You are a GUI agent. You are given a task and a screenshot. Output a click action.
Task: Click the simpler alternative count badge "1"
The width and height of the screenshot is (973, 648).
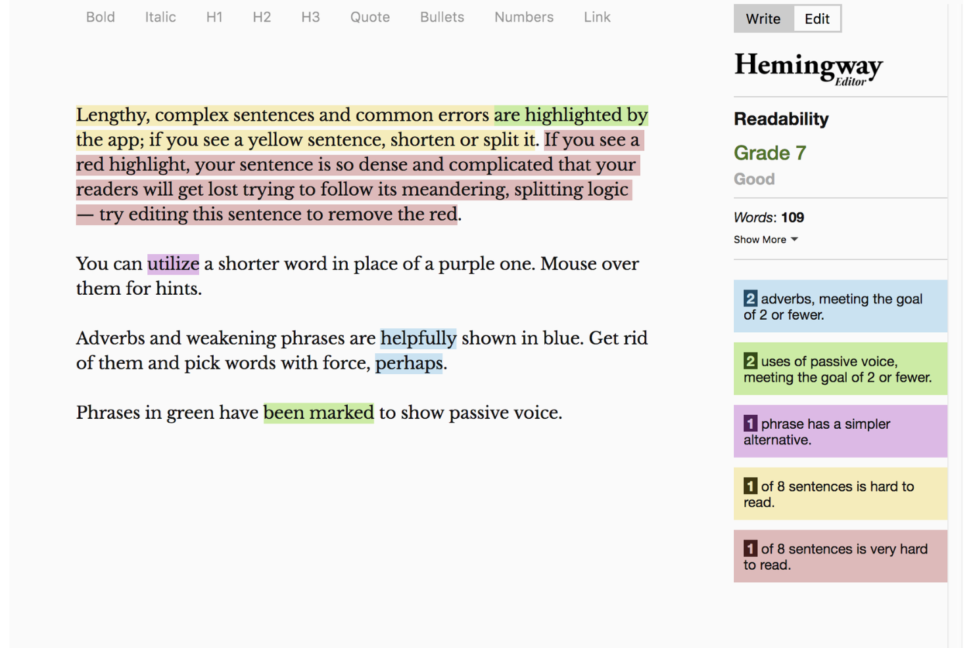click(750, 423)
